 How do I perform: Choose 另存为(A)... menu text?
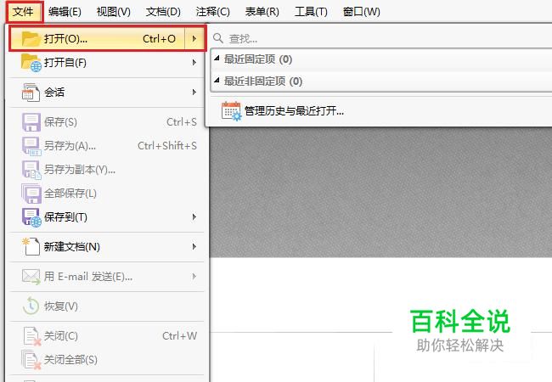(x=70, y=146)
